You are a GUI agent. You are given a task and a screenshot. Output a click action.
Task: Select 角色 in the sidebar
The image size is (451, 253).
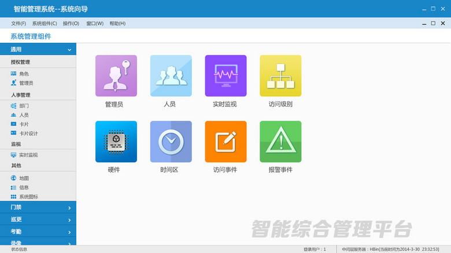pos(23,74)
